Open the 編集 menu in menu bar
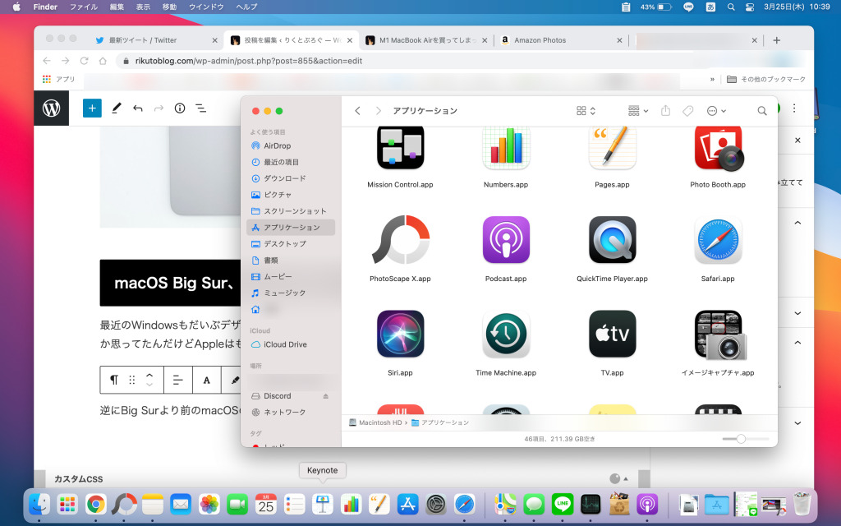 coord(117,7)
